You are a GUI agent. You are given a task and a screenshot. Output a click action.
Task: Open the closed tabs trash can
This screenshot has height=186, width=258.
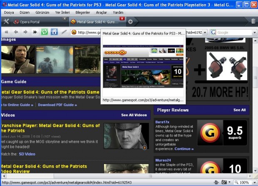pyautogui.click(x=253, y=21)
